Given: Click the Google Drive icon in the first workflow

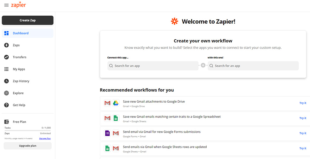Looking at the screenshot, I should (116, 103).
